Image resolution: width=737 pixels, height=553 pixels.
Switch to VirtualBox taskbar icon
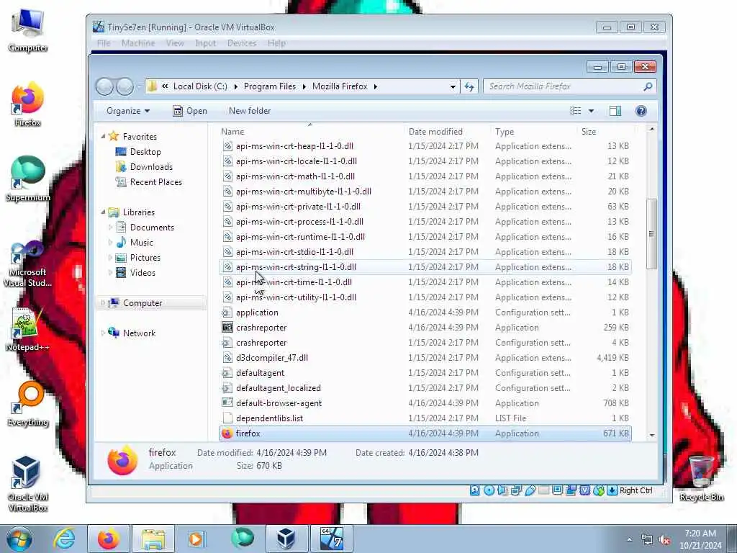(x=286, y=539)
